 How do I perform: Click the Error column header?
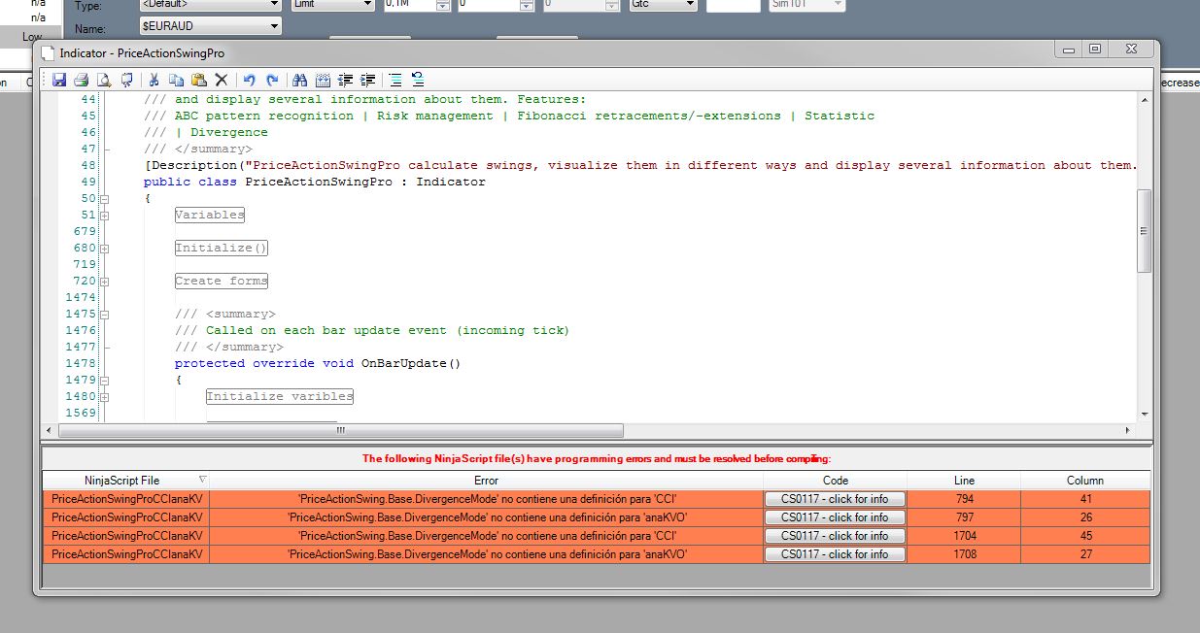point(487,481)
